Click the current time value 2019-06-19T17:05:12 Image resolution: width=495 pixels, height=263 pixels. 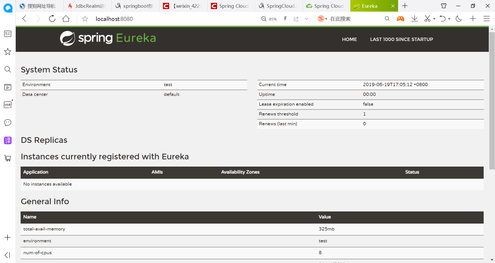coord(395,85)
